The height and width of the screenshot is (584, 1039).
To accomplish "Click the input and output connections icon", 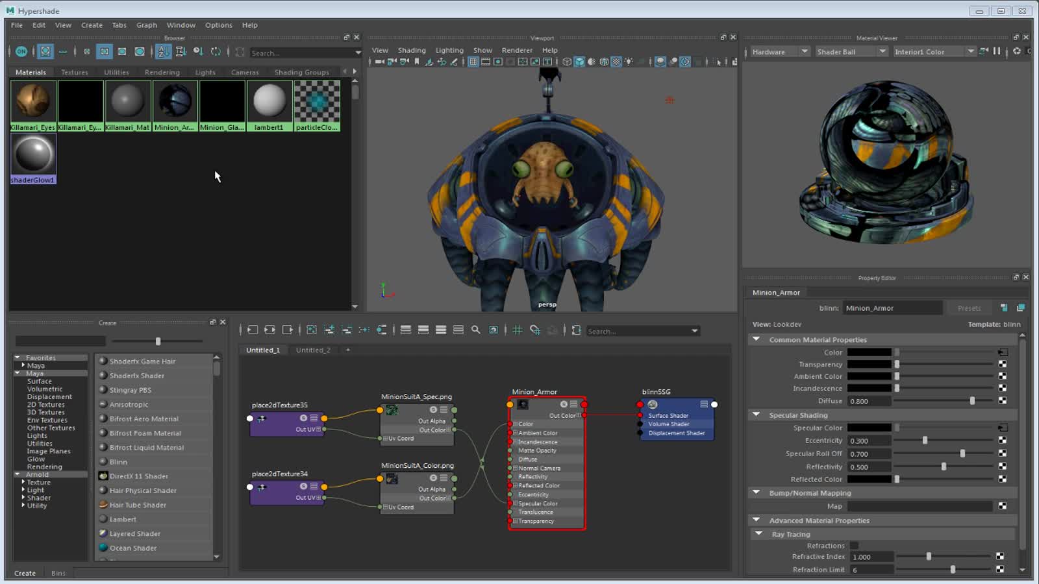I will coord(270,330).
